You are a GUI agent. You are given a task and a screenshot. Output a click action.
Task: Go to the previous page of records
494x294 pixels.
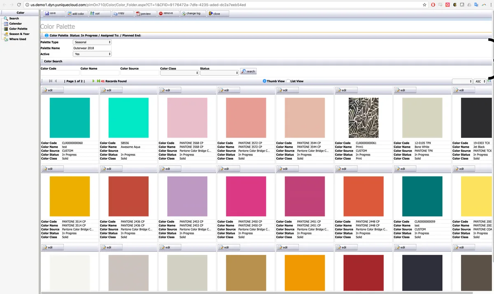(x=56, y=81)
